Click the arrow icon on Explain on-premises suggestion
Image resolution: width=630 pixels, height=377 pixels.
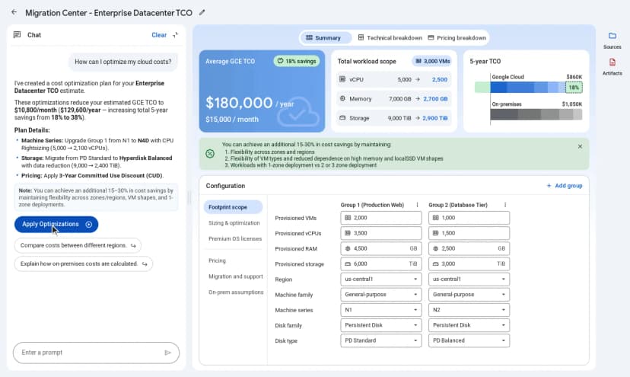(145, 264)
